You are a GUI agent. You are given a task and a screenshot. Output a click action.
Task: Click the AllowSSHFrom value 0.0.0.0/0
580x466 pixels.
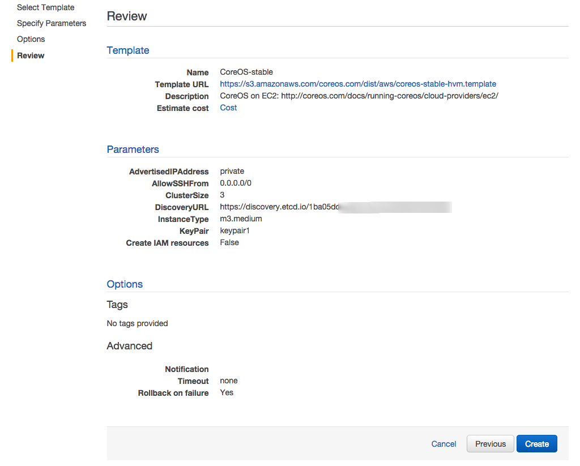click(x=236, y=183)
